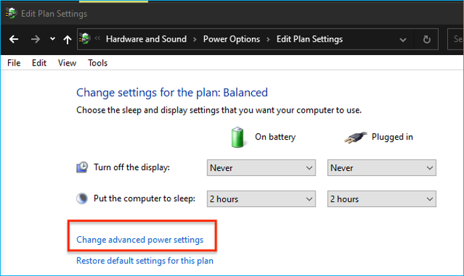Open sleep dropdown for On battery

click(x=261, y=199)
